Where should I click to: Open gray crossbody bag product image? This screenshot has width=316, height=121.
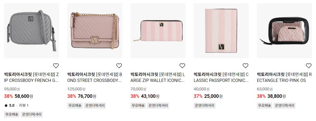point(32,31)
